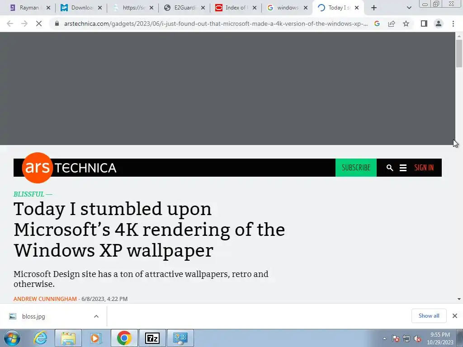Viewport: 463px width, 347px height.
Task: Open 7-Zip from the taskbar
Action: coord(152,338)
